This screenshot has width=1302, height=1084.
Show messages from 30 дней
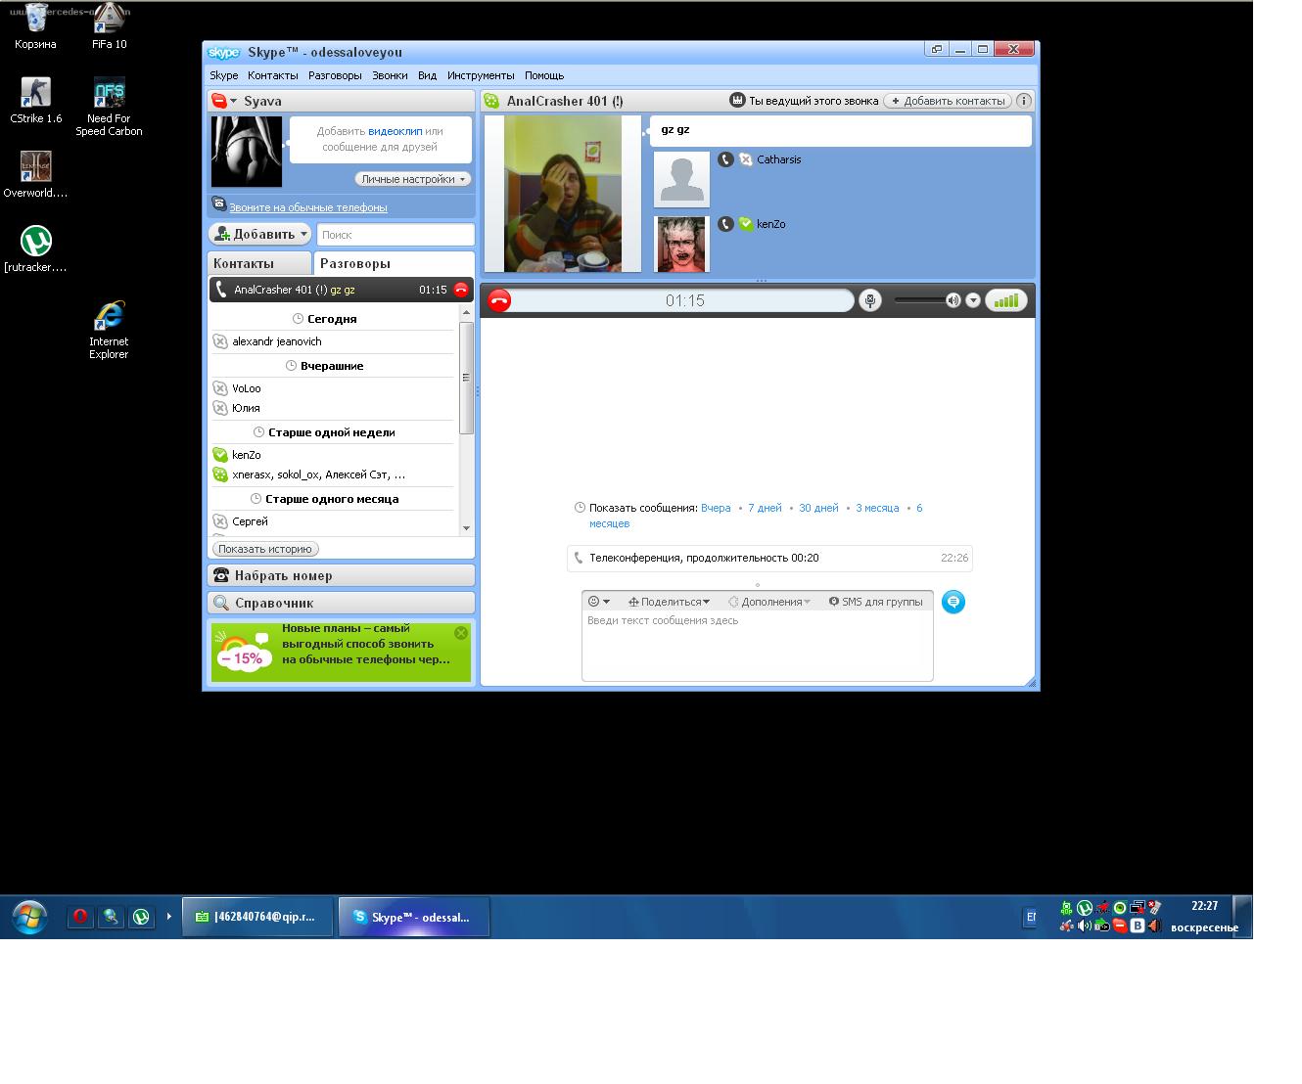pyautogui.click(x=818, y=508)
